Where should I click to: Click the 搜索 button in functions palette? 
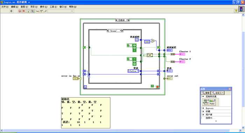point(206,93)
